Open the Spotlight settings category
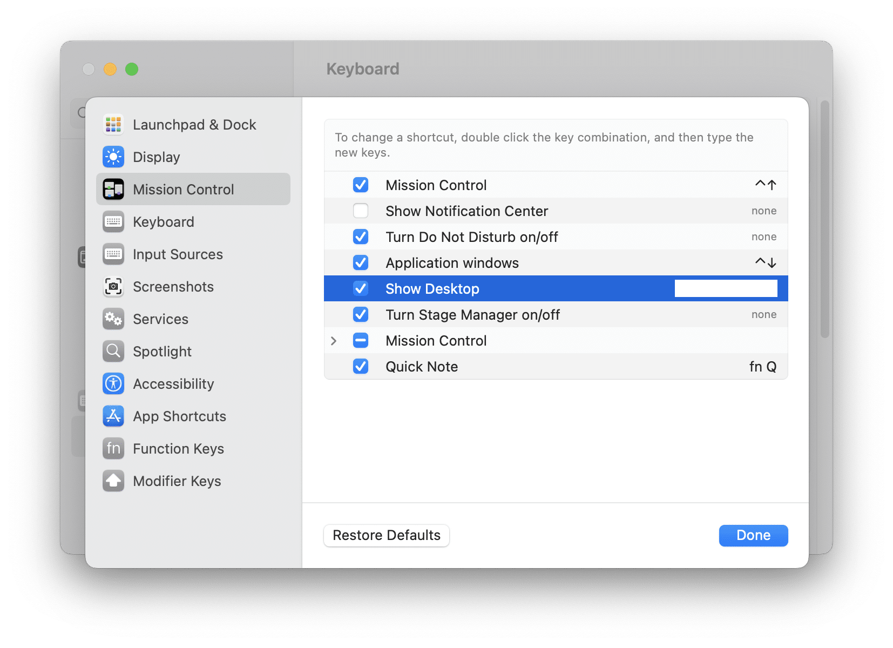This screenshot has height=648, width=893. coord(161,351)
